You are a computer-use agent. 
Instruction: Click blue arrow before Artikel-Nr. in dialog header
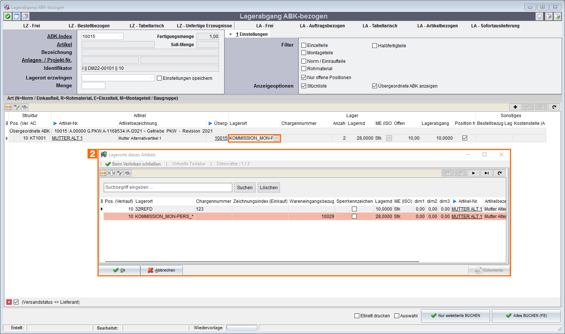[x=455, y=201]
